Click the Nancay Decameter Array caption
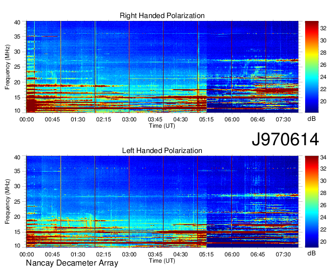 [72, 263]
